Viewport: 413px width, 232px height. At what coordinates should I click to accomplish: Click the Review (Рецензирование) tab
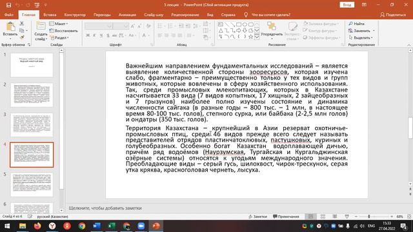pos(185,15)
